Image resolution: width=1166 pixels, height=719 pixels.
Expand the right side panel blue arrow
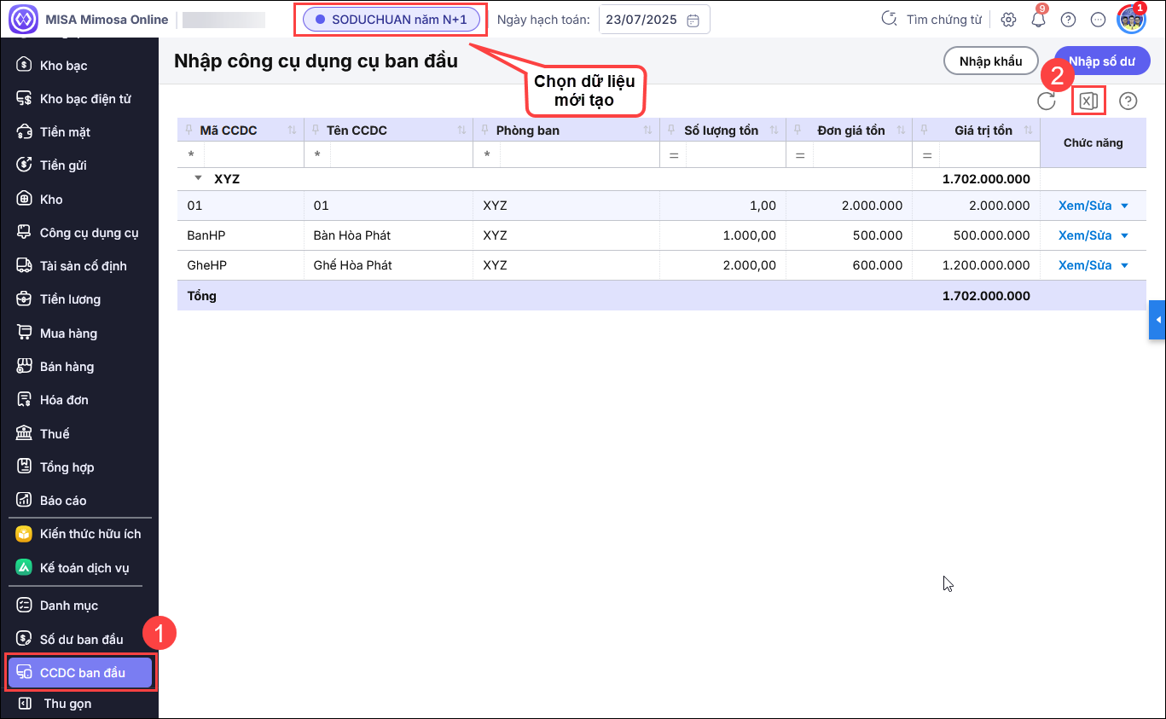click(1157, 320)
